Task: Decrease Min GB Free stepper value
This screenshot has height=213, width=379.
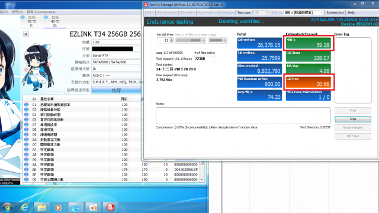Action: click(172, 42)
